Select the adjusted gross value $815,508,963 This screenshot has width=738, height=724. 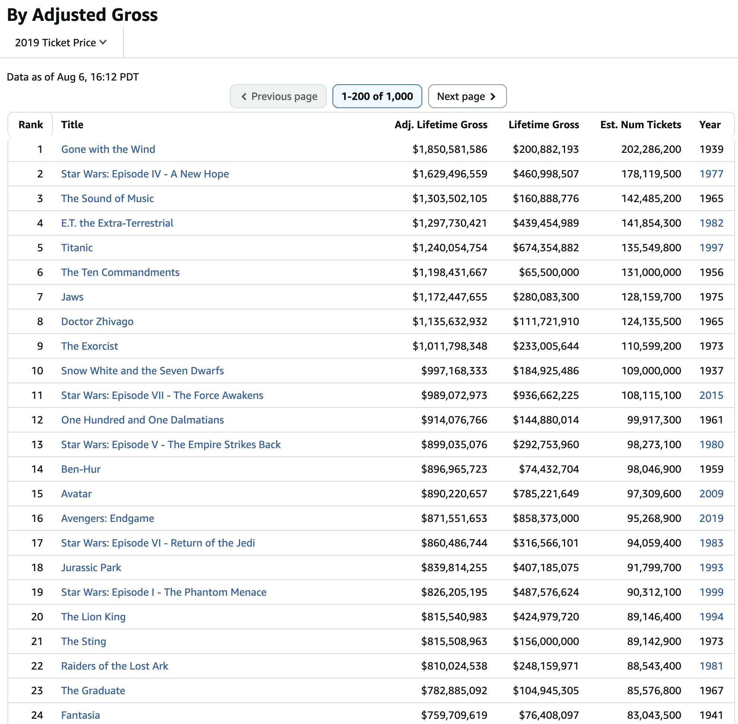point(454,641)
